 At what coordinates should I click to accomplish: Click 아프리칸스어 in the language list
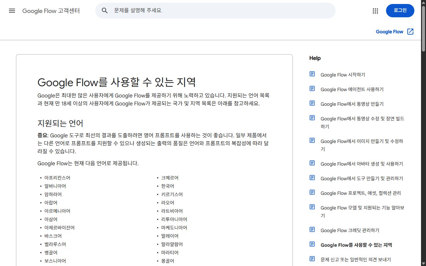(x=57, y=178)
